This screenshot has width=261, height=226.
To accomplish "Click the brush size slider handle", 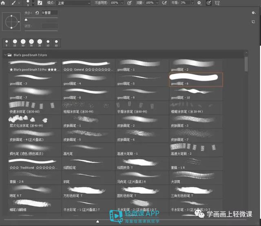I will coord(26,20).
